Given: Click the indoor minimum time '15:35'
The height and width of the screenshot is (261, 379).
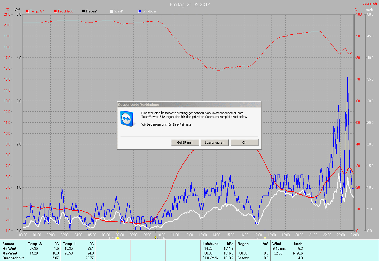Looking at the screenshot, I should 69,249.
